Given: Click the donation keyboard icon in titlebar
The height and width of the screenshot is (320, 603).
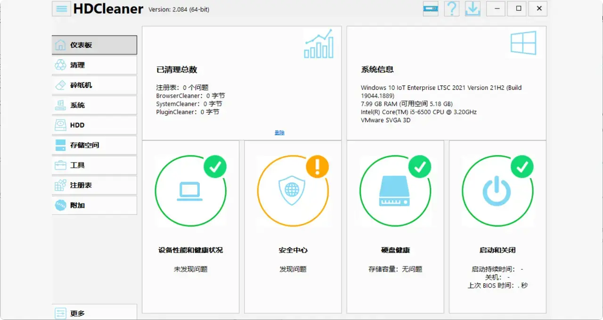Looking at the screenshot, I should coord(430,8).
